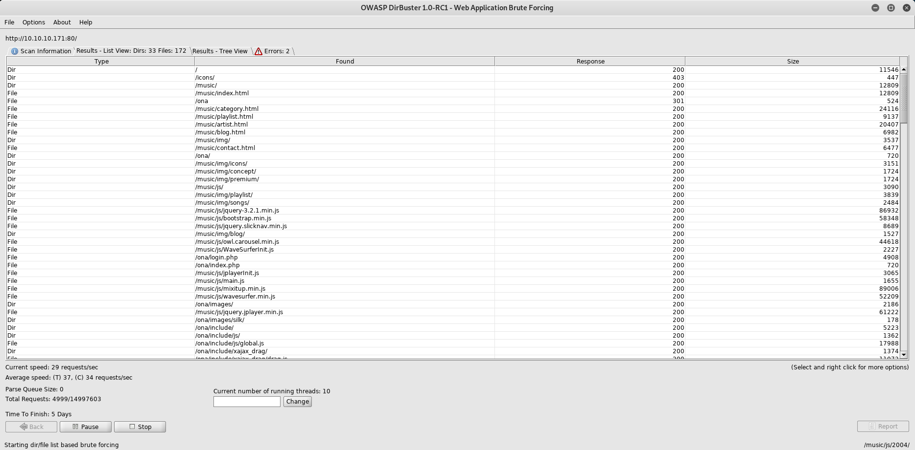Pause the running scan
Image resolution: width=915 pixels, height=450 pixels.
[86, 427]
